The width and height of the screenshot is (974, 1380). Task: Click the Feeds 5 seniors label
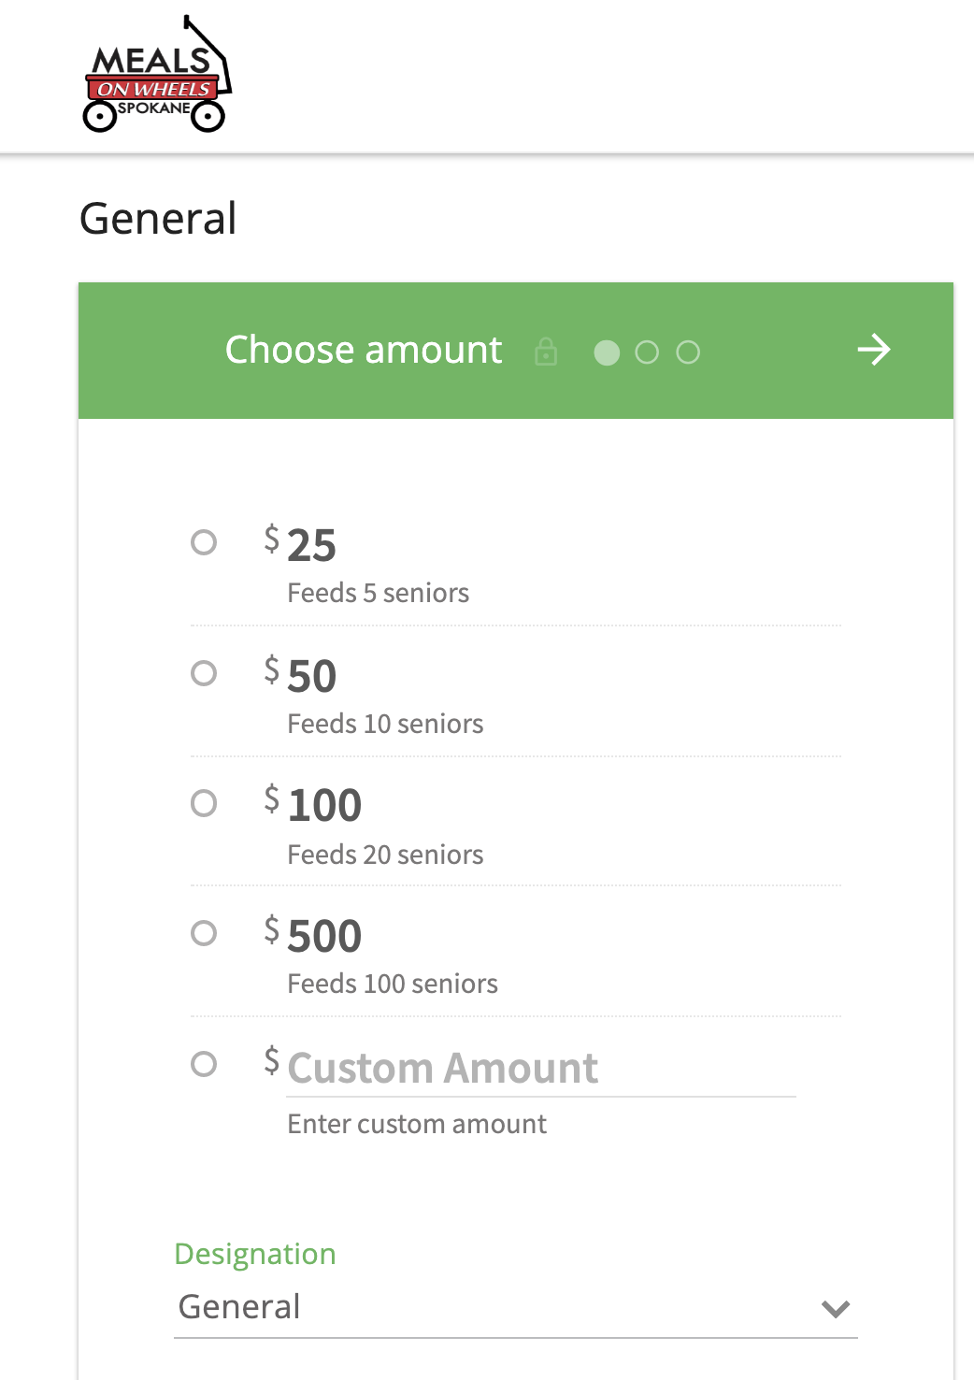coord(379,593)
